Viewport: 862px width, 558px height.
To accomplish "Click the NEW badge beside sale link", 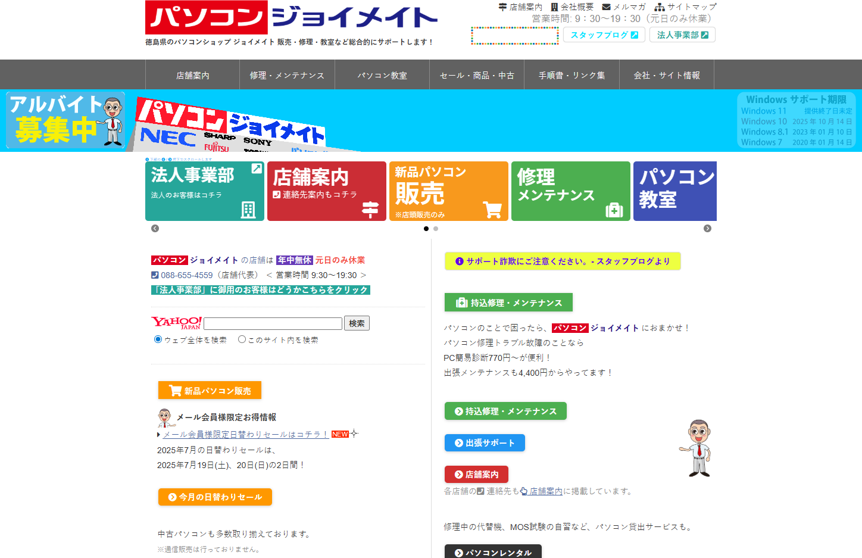I will point(340,434).
